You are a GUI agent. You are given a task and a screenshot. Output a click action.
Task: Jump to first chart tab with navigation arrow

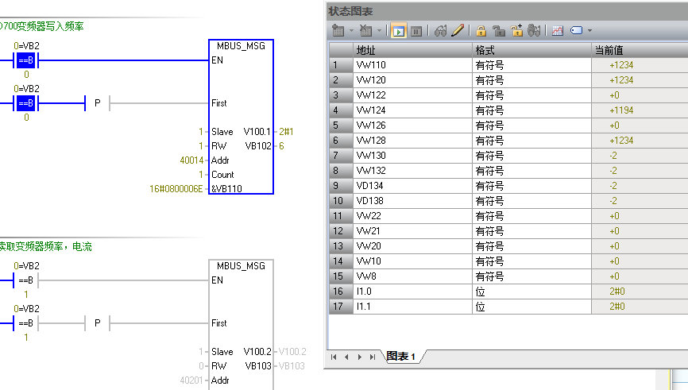point(334,357)
